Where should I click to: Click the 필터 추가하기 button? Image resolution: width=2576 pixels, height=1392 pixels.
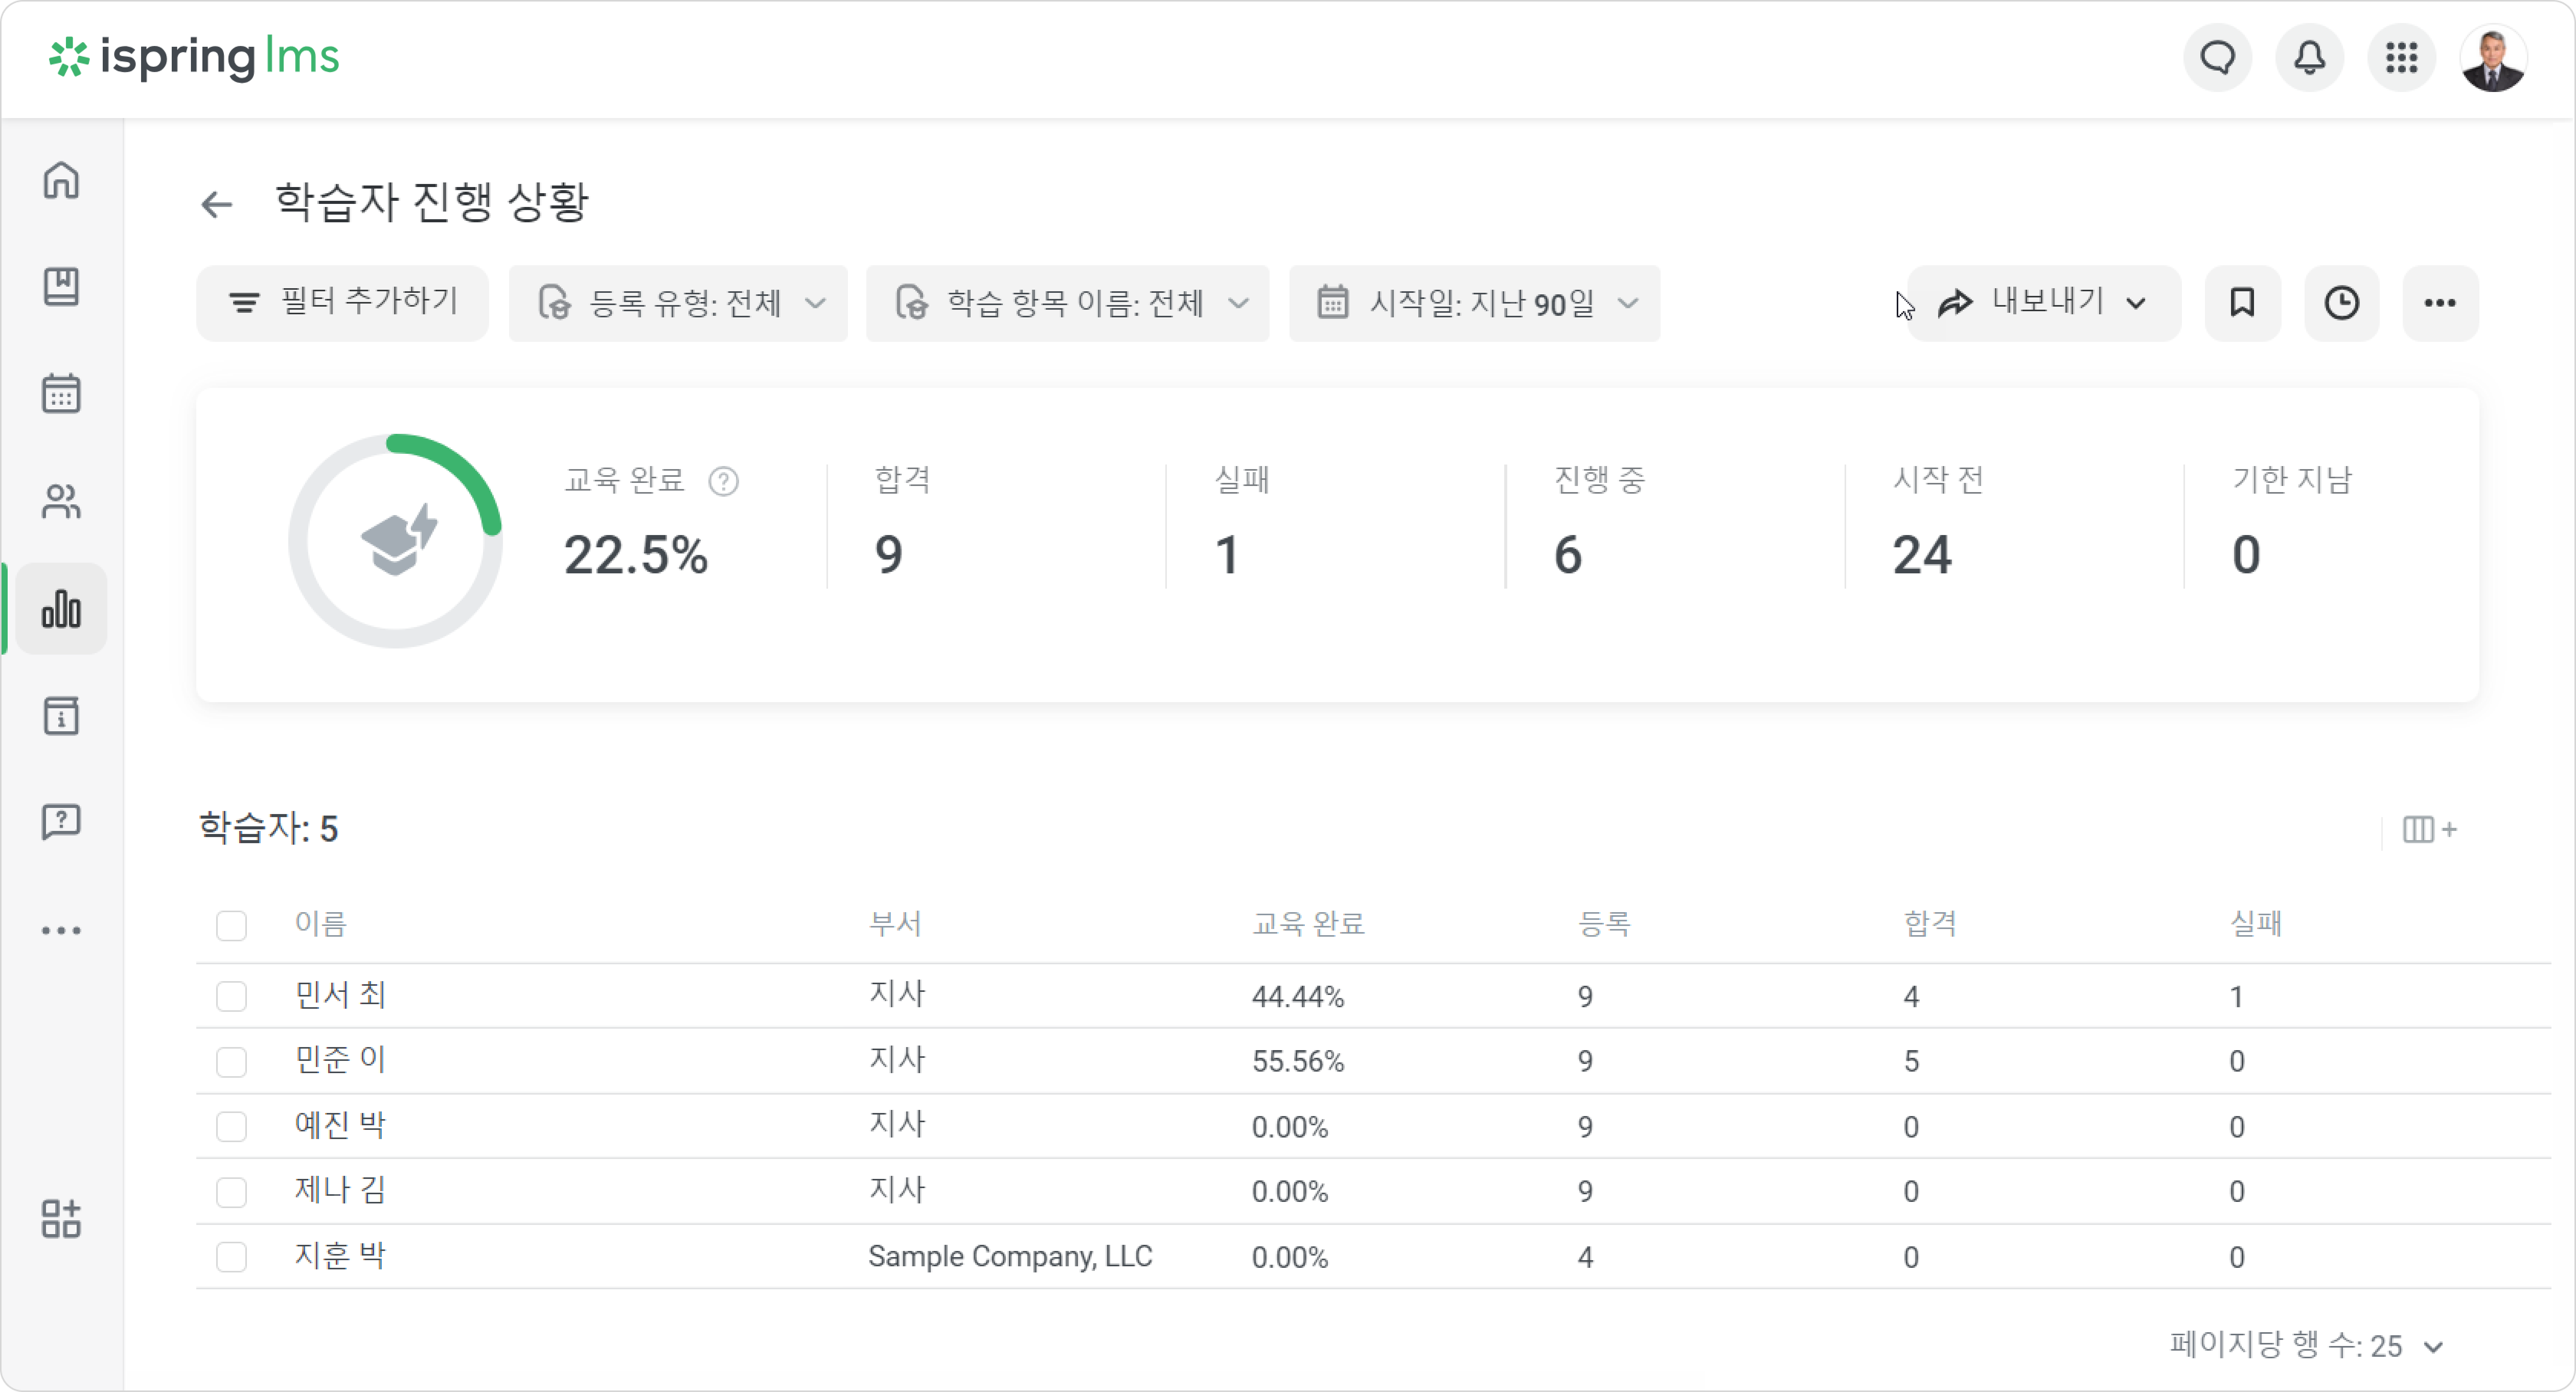[x=342, y=303]
